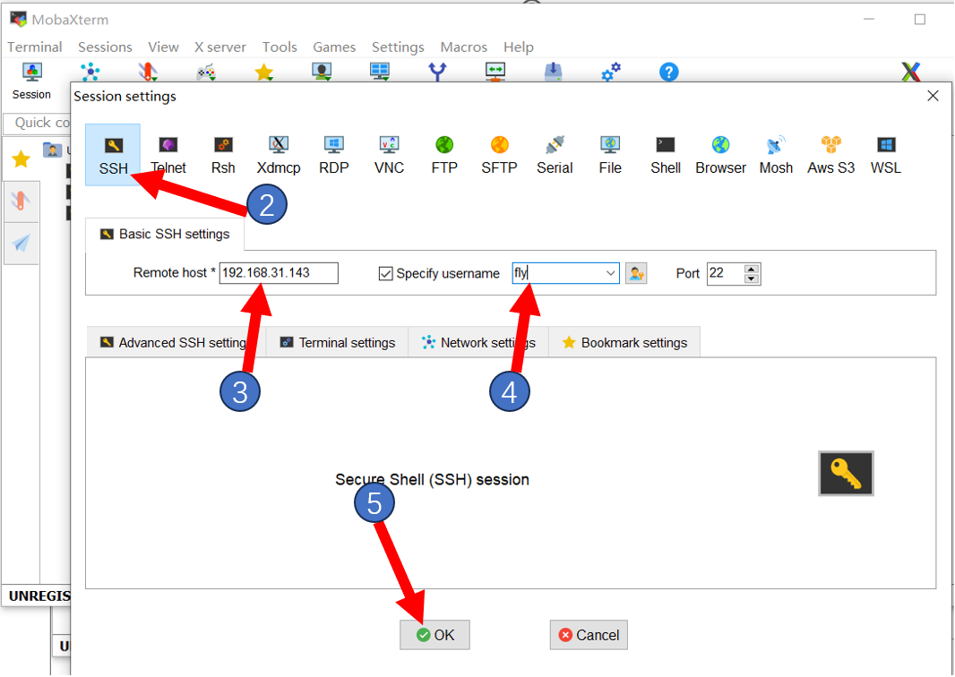Click the user credentials manager icon
The width and height of the screenshot is (955, 677).
point(636,273)
